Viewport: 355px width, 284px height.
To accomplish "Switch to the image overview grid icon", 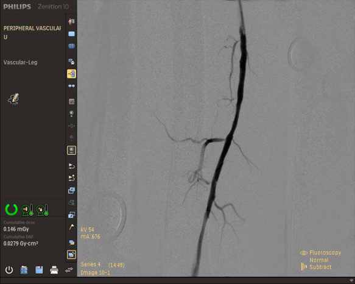I will pos(71,46).
